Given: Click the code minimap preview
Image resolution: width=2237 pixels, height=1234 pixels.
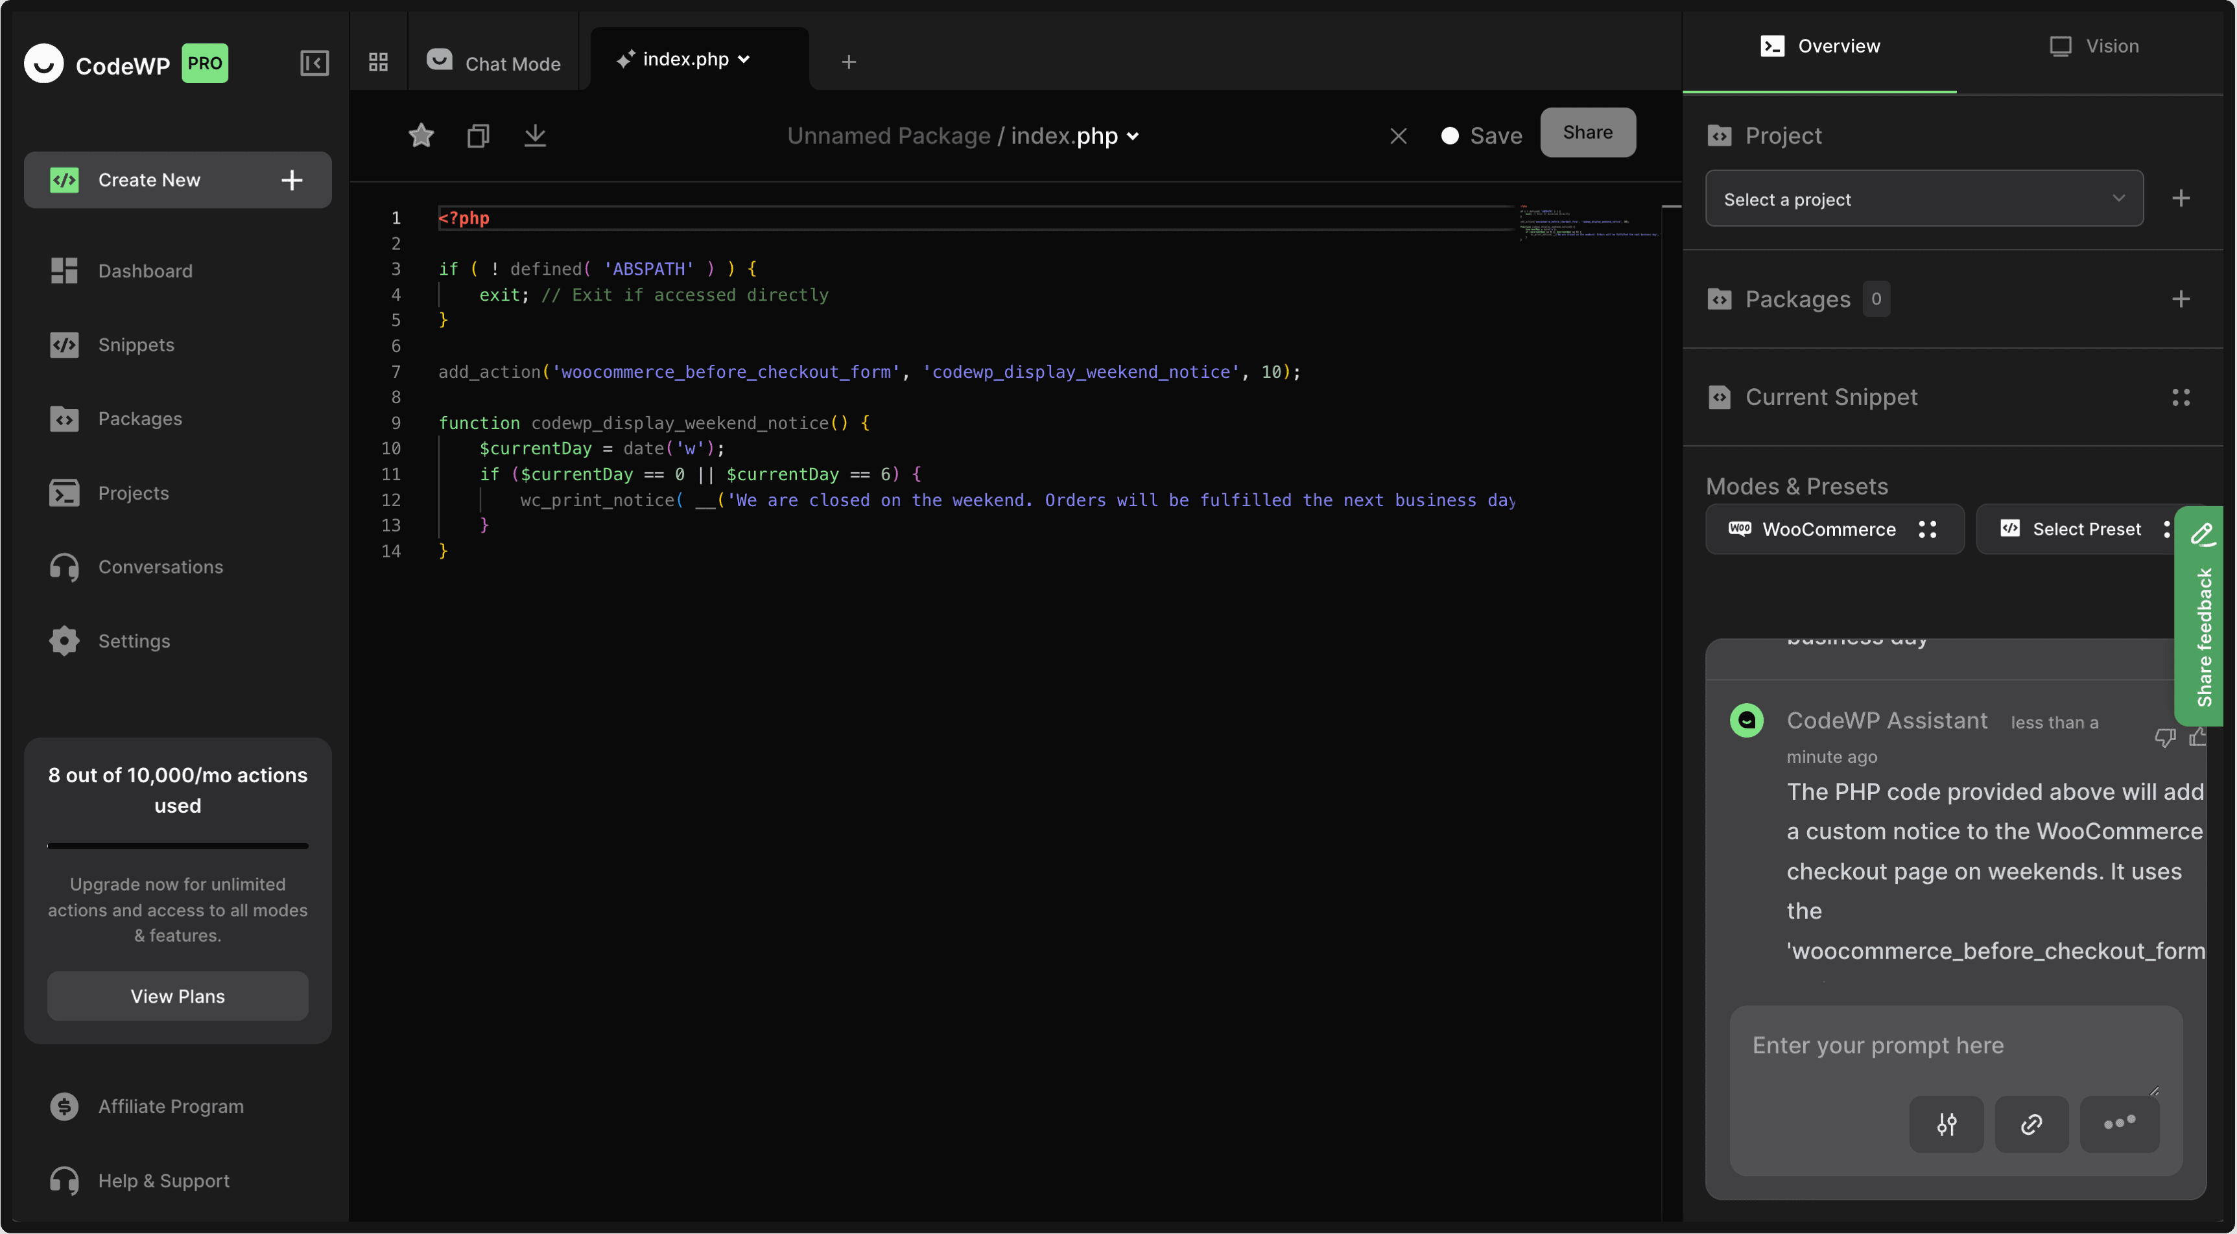Looking at the screenshot, I should [1589, 223].
